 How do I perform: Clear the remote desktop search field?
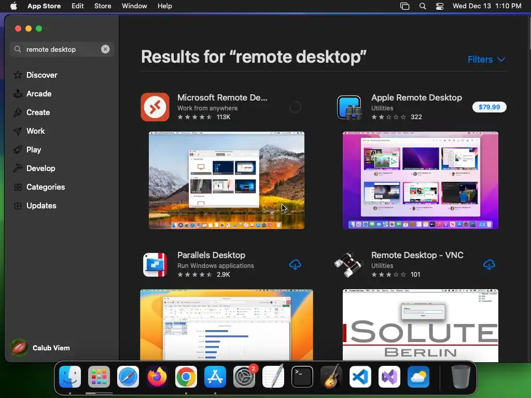point(105,49)
